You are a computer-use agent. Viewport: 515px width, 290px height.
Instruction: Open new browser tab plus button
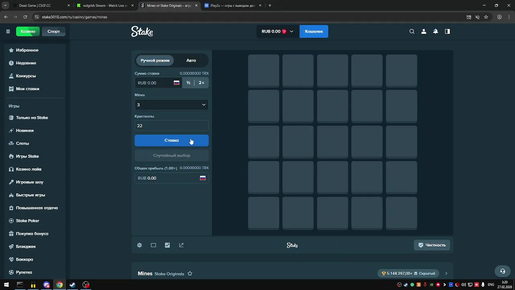click(270, 6)
